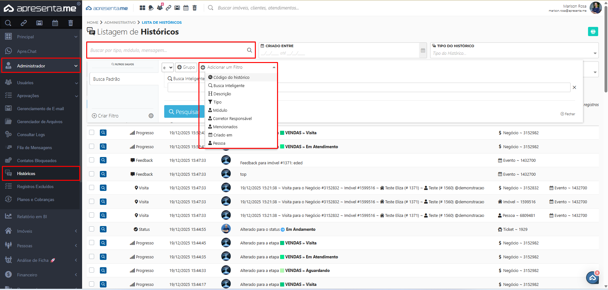
Task: Select Código do histórico filter option
Action: point(231,78)
